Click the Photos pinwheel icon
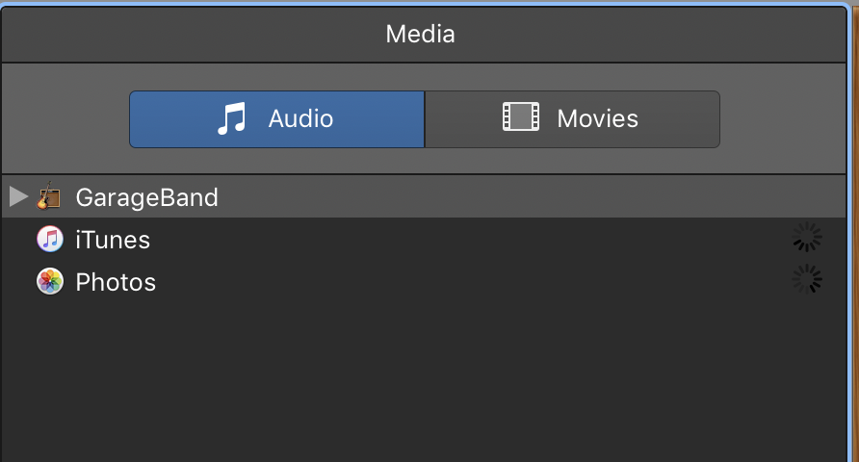Image resolution: width=859 pixels, height=462 pixels. click(49, 281)
